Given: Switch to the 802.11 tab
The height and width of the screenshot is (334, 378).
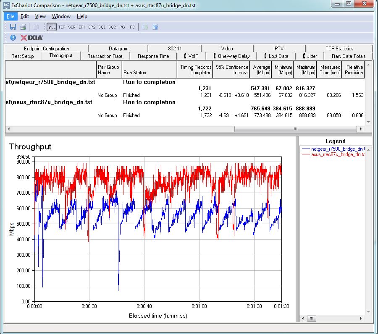Looking at the screenshot, I should [175, 49].
